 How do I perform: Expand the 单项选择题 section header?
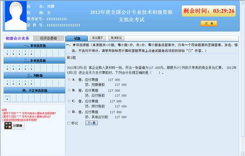34,46
